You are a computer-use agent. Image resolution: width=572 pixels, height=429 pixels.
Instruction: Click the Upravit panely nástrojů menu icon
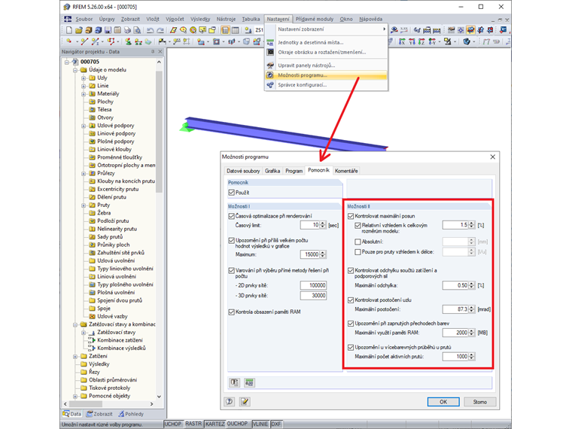pyautogui.click(x=270, y=65)
